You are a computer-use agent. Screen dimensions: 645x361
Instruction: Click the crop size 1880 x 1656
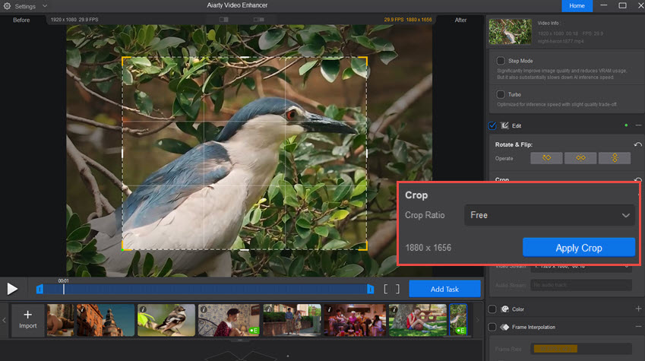(x=428, y=248)
